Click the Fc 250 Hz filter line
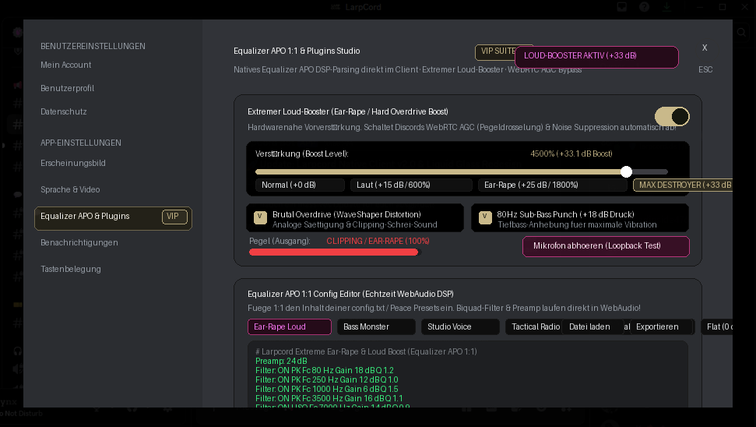This screenshot has width=756, height=427. coord(327,379)
